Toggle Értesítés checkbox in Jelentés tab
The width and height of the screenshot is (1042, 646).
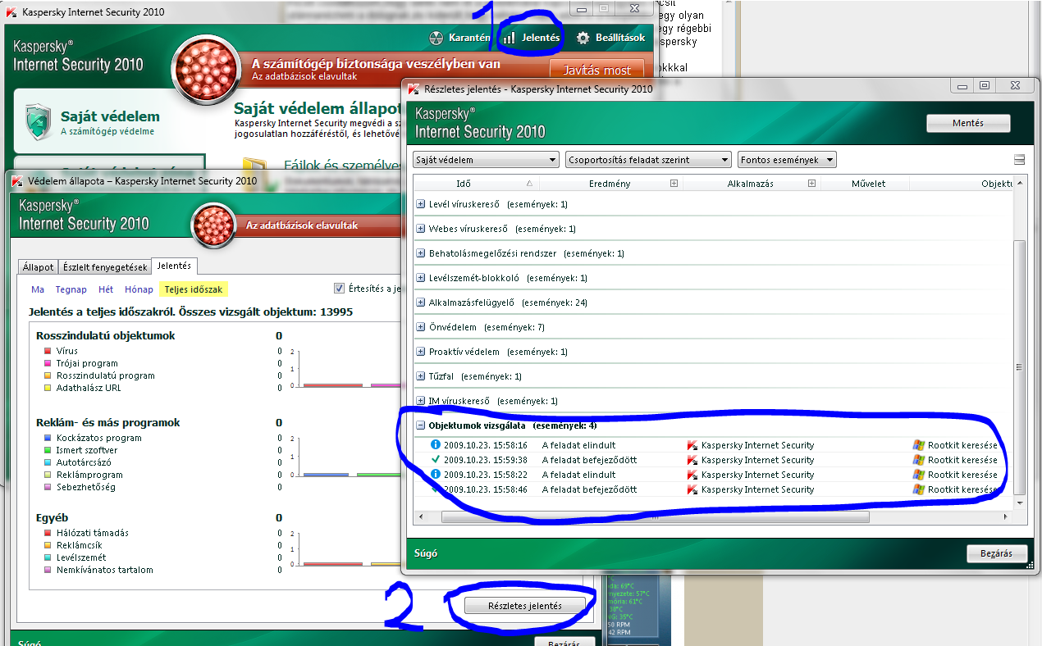pos(340,288)
